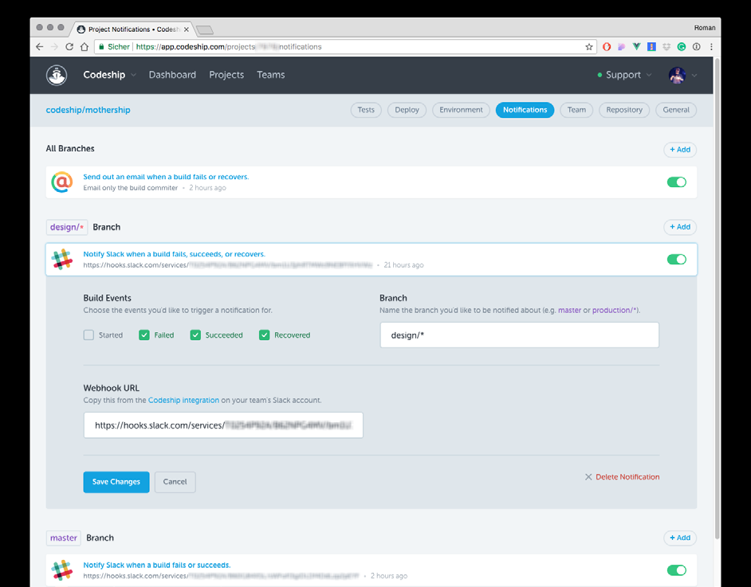The image size is (751, 587).
Task: Click the Codeship ship logo icon
Action: (57, 75)
